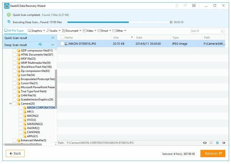Screen dimensions: 231x164
Task: Click the deep scan progress bar
Action: tap(118, 22)
